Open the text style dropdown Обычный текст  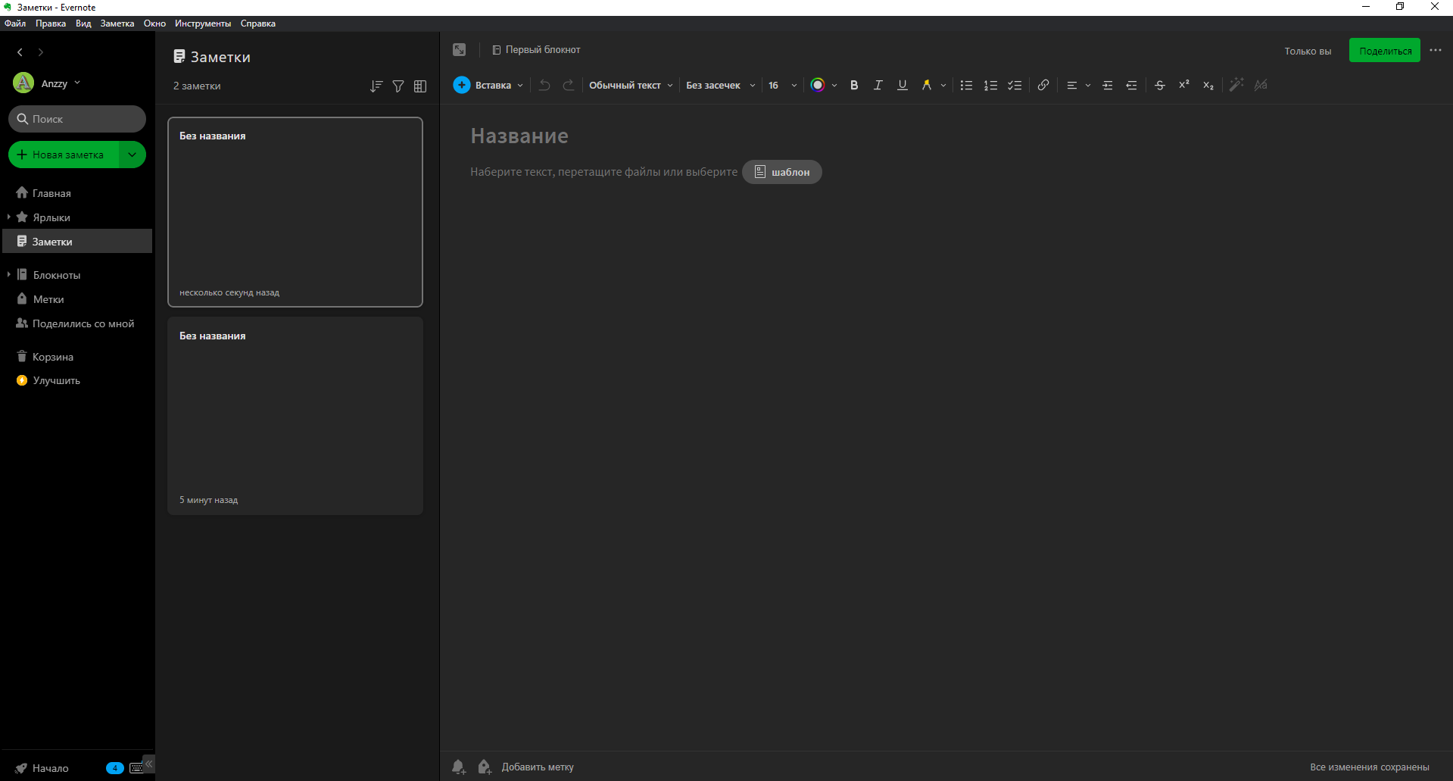(x=629, y=85)
